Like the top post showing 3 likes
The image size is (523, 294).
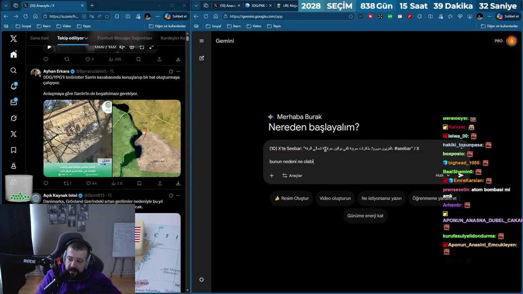pos(89,59)
